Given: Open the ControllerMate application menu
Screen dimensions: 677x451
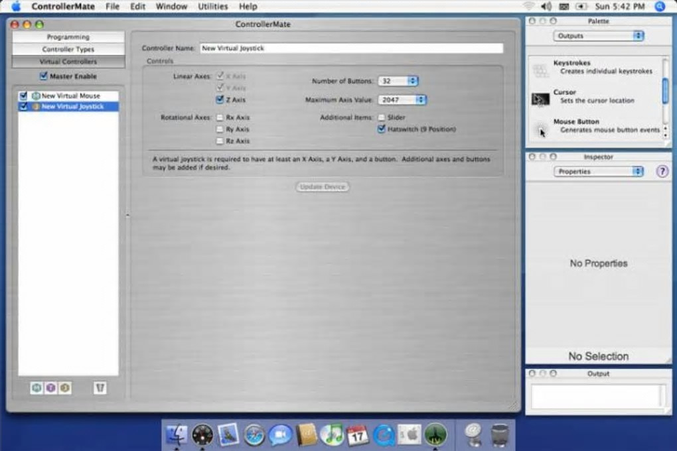Looking at the screenshot, I should tap(63, 7).
